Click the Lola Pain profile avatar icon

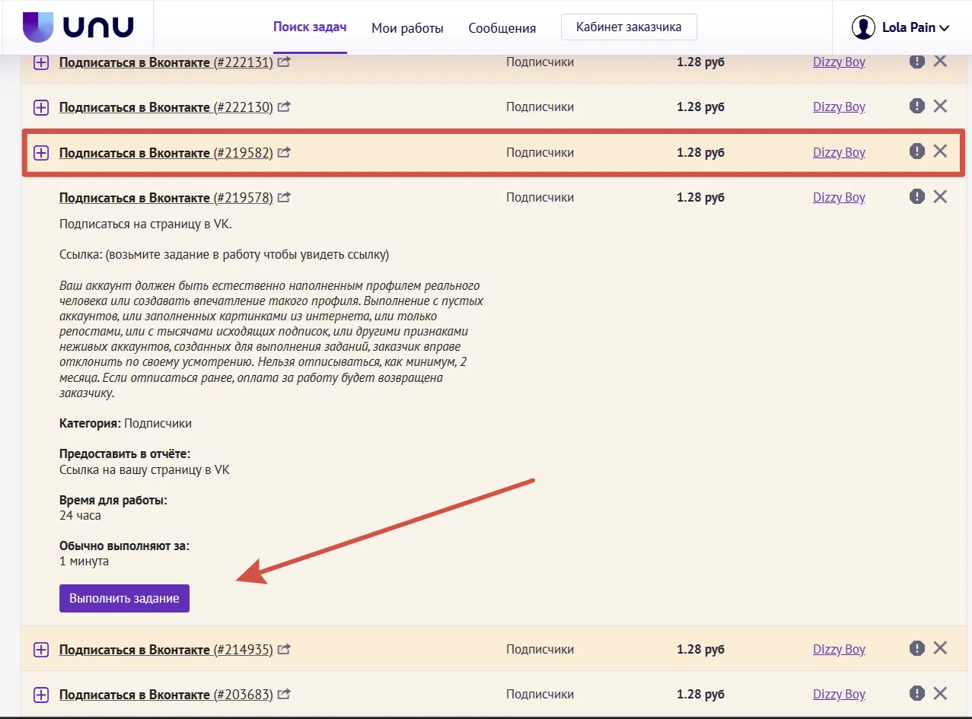click(x=863, y=27)
